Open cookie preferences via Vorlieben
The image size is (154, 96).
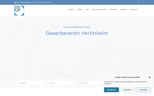pyautogui.click(x=143, y=90)
